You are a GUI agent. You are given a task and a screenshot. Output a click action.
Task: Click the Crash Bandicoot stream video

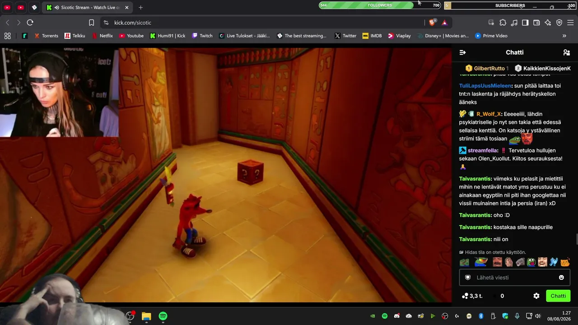(226, 175)
